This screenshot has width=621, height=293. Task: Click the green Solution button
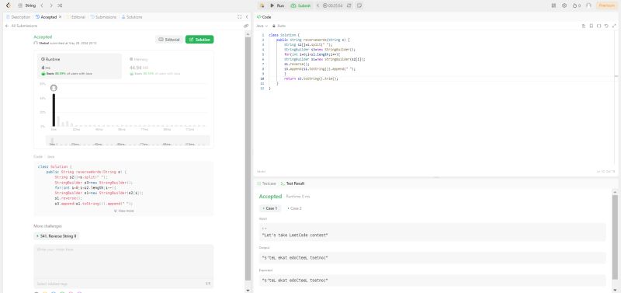(199, 40)
